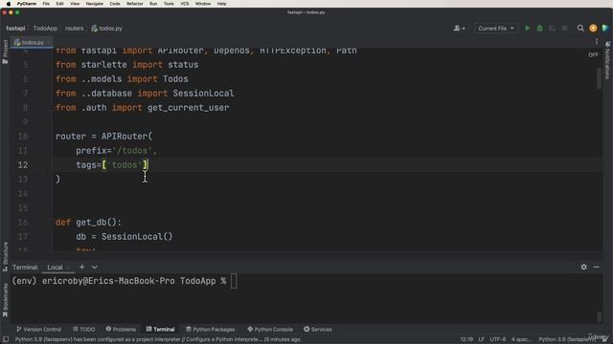This screenshot has height=344, width=613.
Task: Click the todos.py breadcrumb
Action: click(x=106, y=28)
